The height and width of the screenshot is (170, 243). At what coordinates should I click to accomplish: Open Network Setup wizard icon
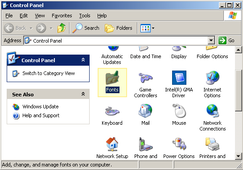tap(112, 144)
